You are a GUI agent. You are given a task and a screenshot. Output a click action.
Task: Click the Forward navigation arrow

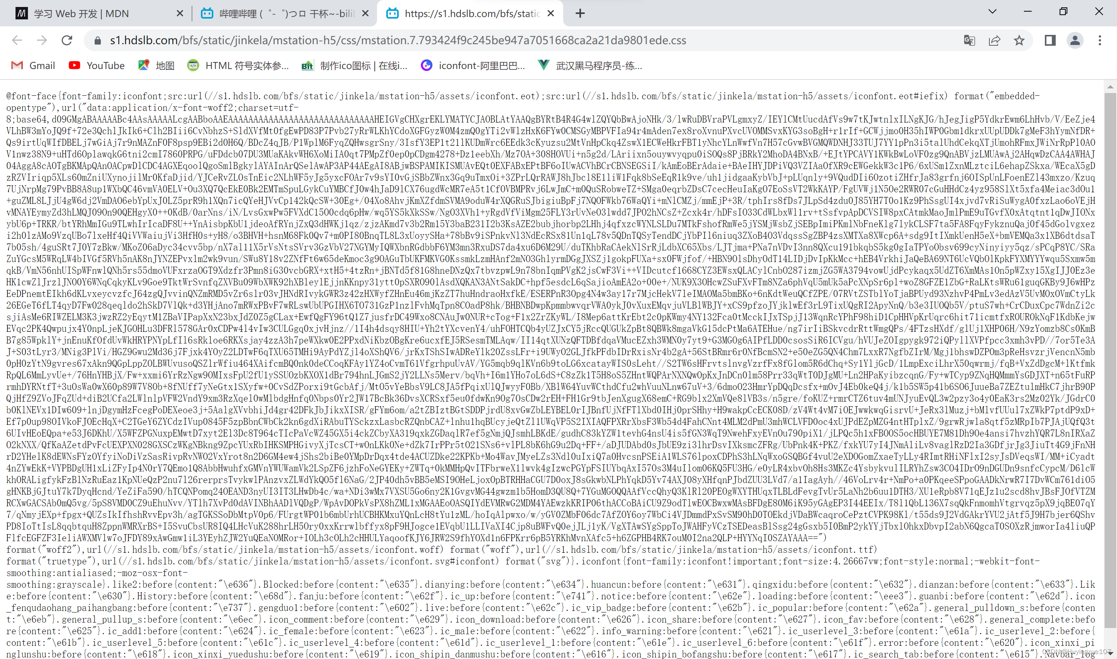[x=42, y=40]
